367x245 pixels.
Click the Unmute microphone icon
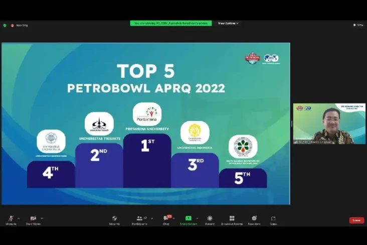[11, 218]
